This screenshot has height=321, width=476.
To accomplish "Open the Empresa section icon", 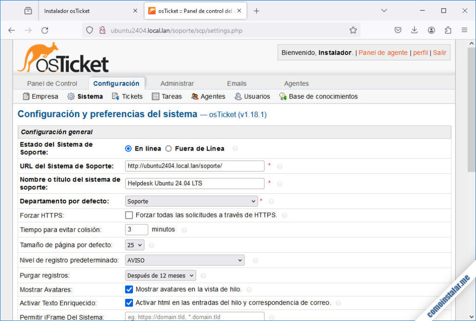I will 26,96.
